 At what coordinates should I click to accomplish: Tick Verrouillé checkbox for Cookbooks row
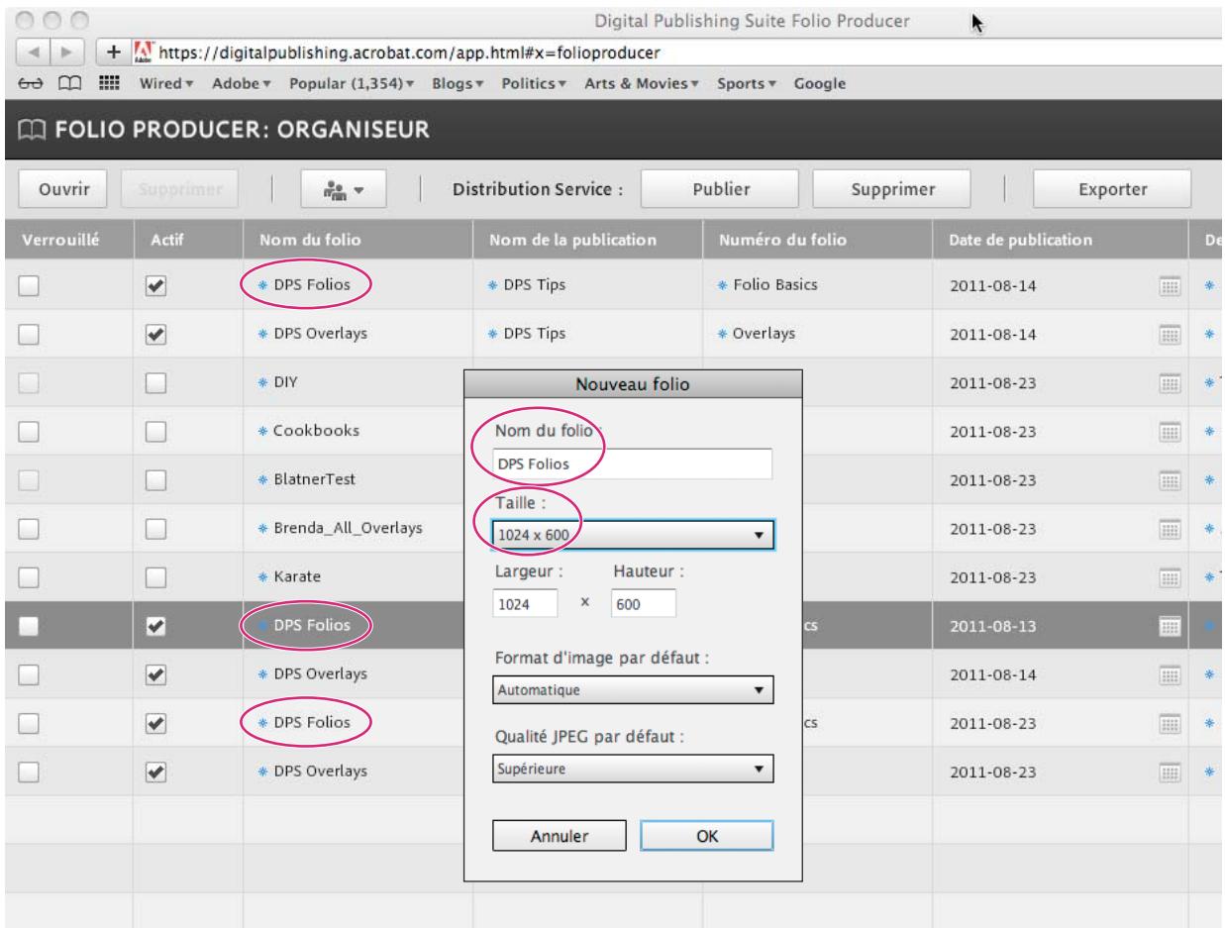point(27,432)
